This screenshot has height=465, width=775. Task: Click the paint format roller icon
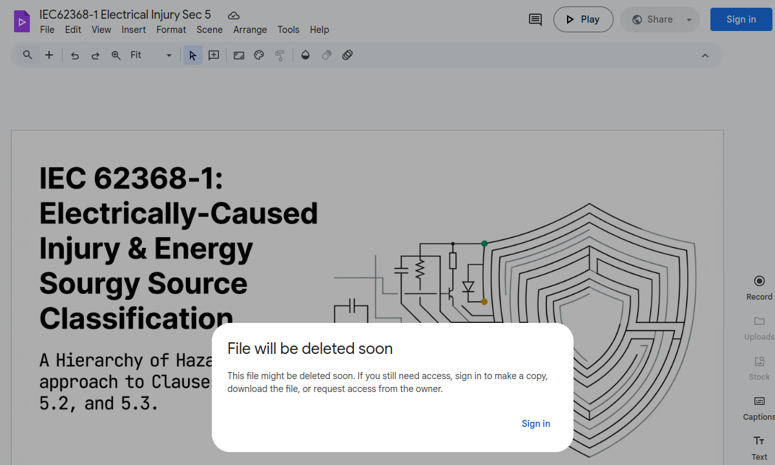pos(280,56)
